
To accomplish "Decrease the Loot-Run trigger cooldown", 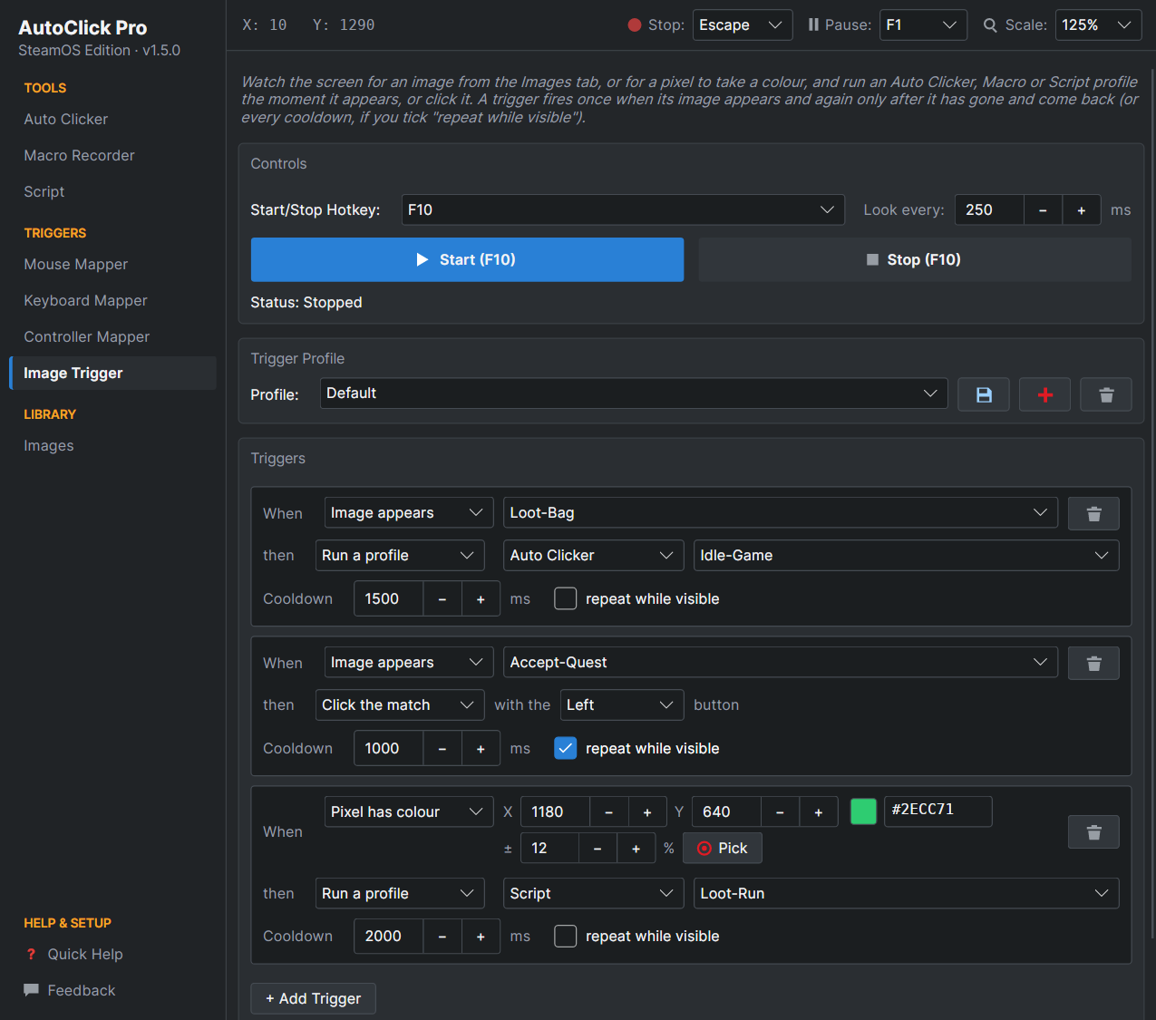I will (x=442, y=937).
